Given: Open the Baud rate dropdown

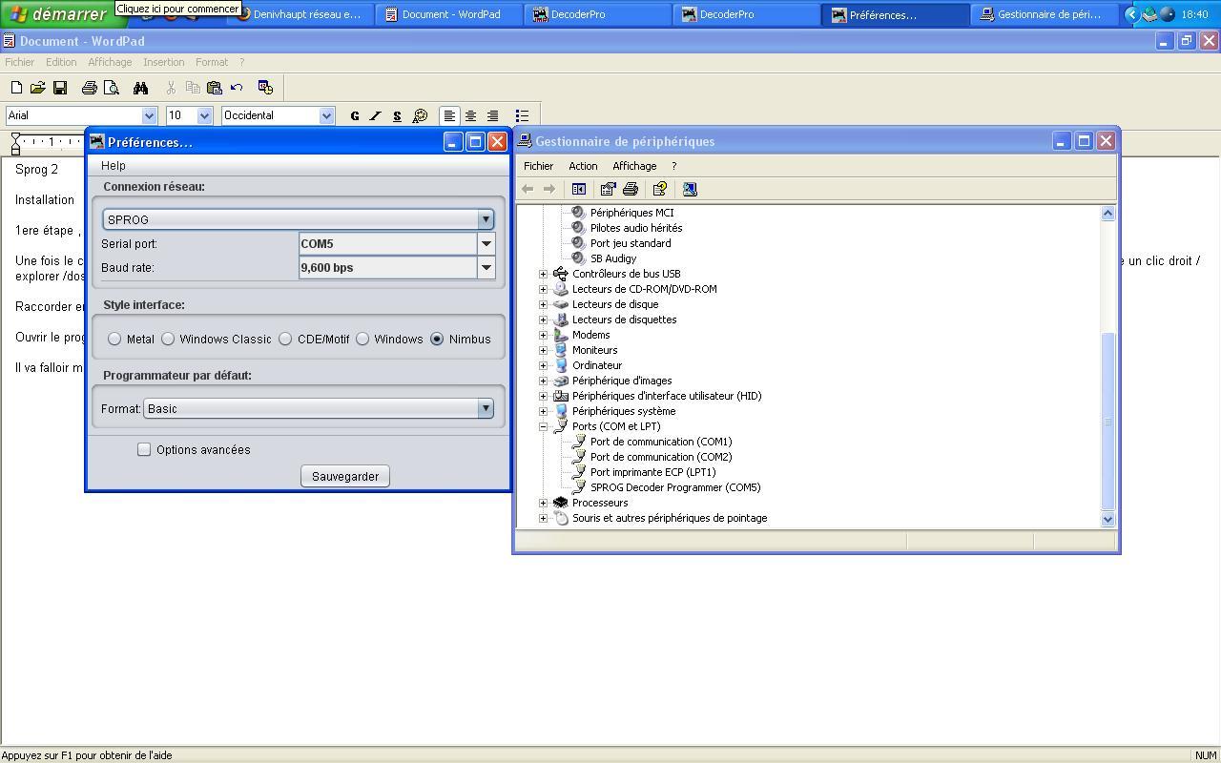Looking at the screenshot, I should [486, 267].
